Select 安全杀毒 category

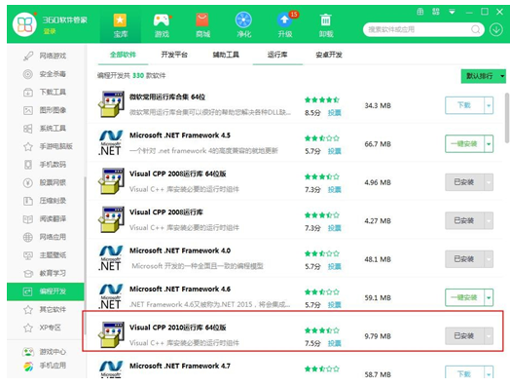click(45, 74)
